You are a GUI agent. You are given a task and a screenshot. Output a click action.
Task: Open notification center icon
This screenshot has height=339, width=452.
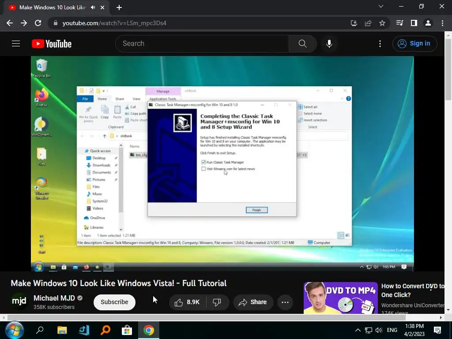coord(437,330)
